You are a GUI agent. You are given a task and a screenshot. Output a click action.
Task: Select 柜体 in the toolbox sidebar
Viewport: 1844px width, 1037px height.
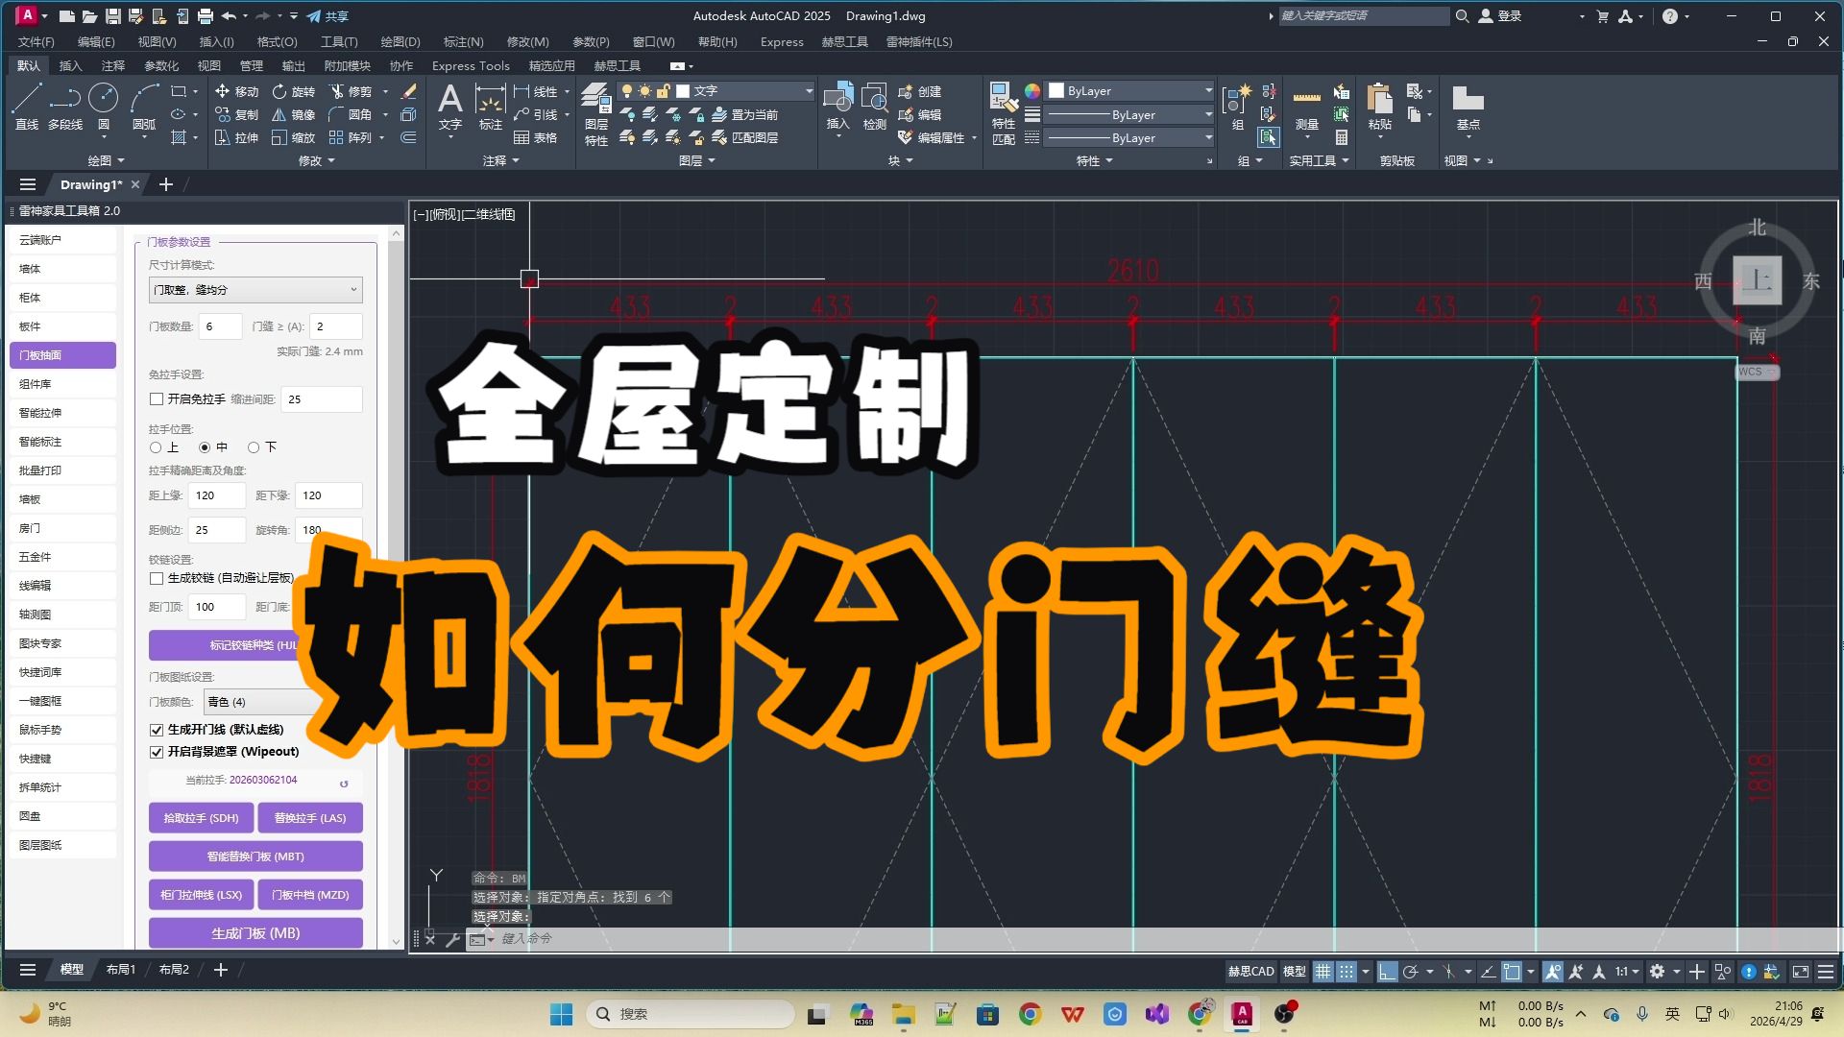(x=62, y=298)
